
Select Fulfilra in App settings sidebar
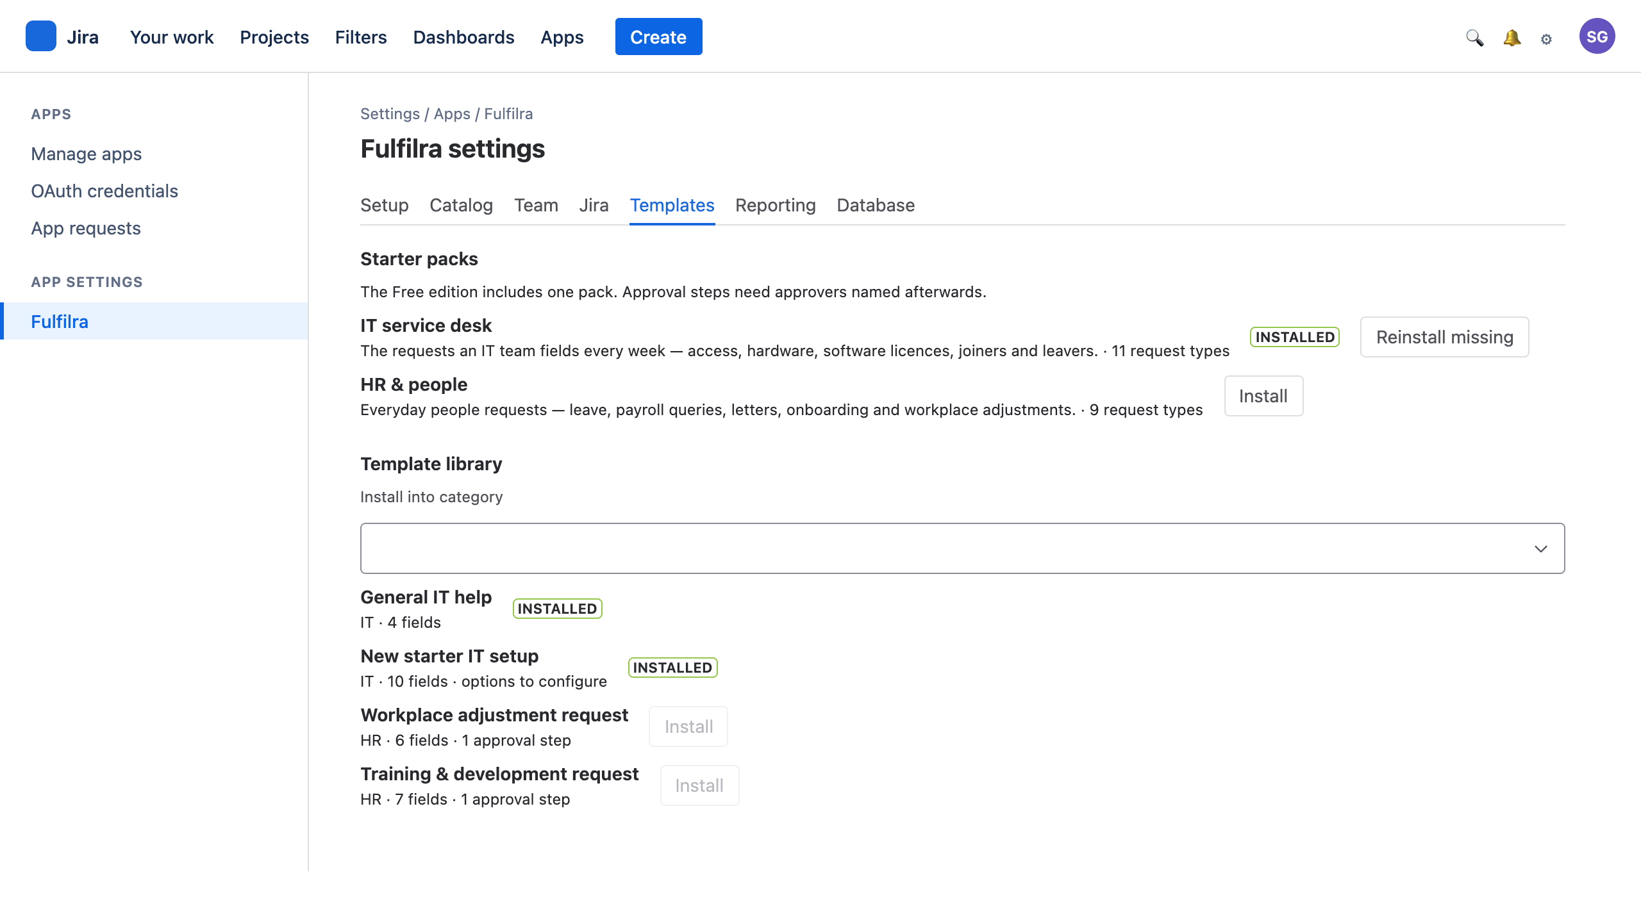(x=154, y=321)
